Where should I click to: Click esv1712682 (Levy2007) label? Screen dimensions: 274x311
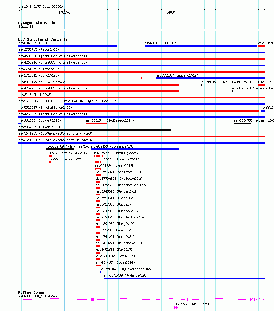coord(115,256)
